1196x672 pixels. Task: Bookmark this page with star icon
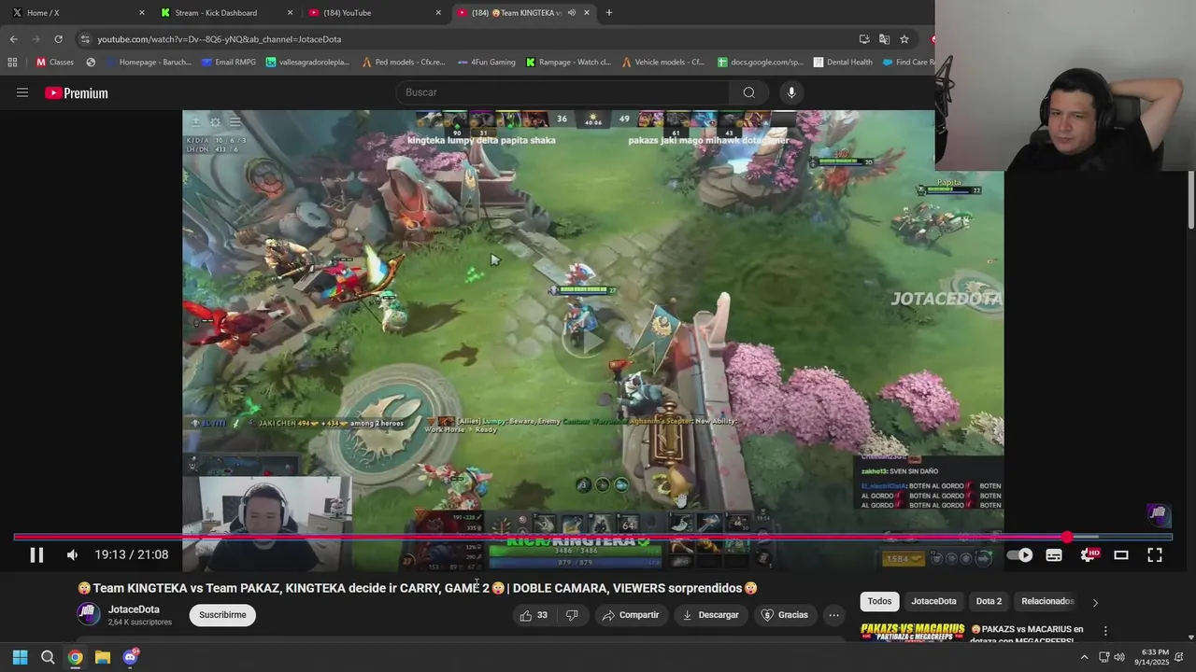point(904,39)
